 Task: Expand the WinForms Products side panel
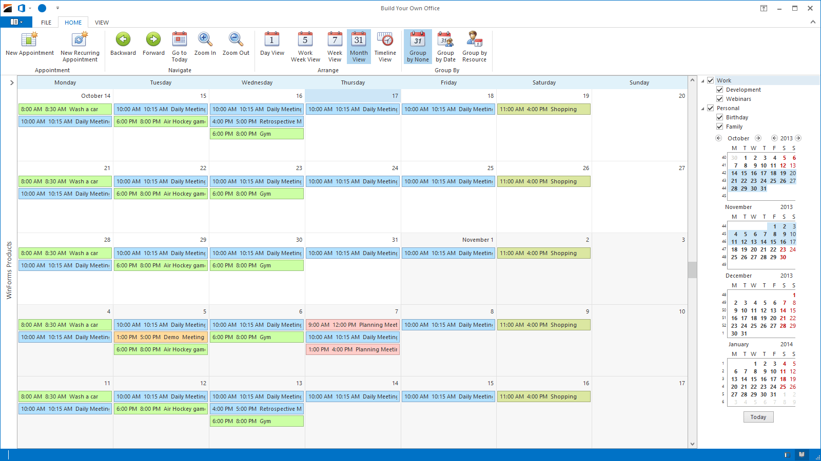pos(12,82)
